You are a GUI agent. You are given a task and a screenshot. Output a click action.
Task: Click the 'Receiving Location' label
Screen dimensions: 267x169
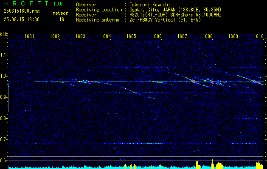pyautogui.click(x=99, y=10)
